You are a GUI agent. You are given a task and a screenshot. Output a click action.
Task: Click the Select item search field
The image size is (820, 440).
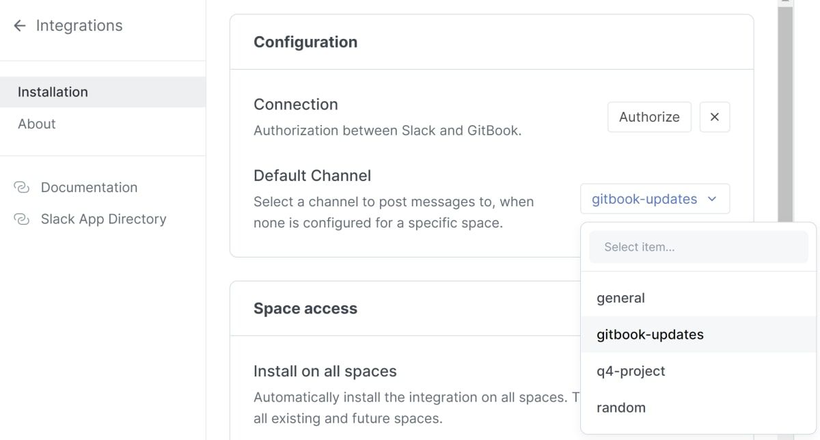click(x=698, y=247)
